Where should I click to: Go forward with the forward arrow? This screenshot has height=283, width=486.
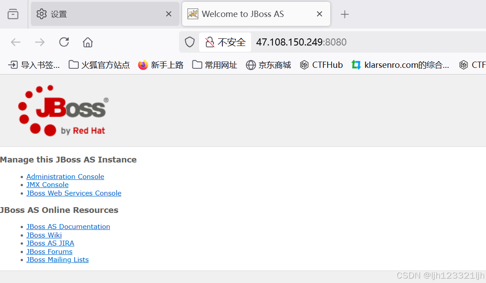pyautogui.click(x=40, y=42)
